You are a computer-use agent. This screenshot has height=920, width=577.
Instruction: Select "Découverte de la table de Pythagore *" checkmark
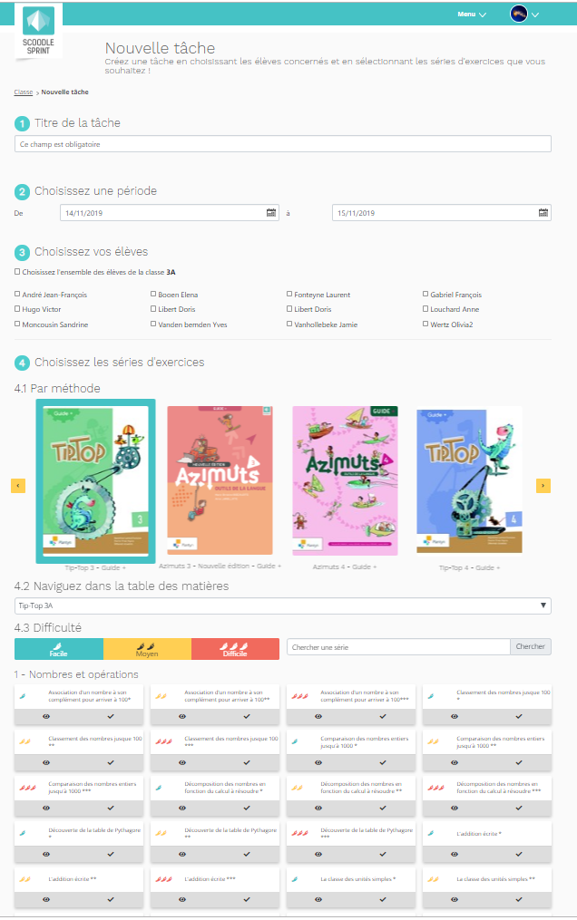pos(111,854)
